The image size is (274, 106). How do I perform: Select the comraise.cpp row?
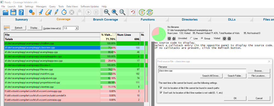[74, 100]
